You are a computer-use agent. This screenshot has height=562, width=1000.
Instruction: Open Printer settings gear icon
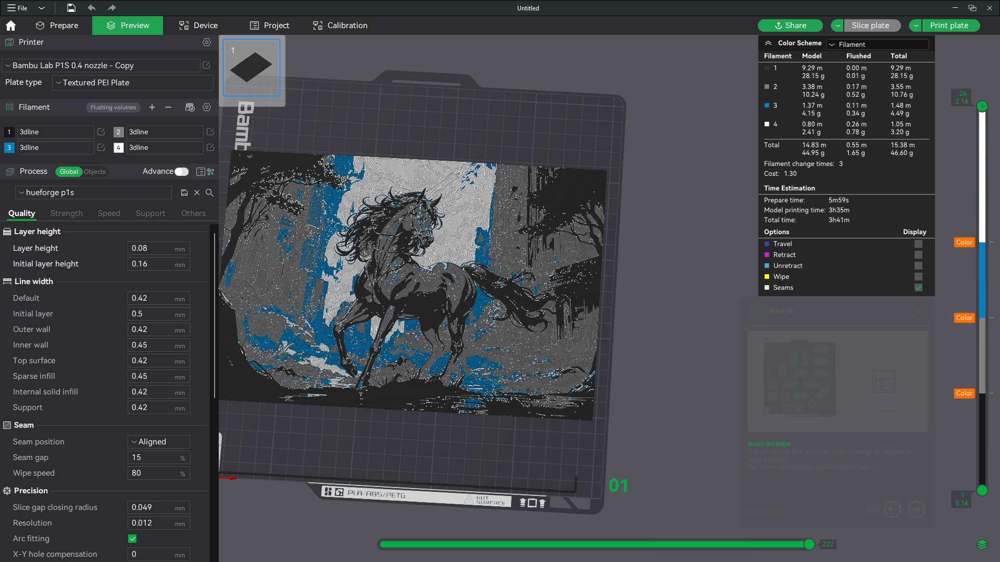click(207, 42)
